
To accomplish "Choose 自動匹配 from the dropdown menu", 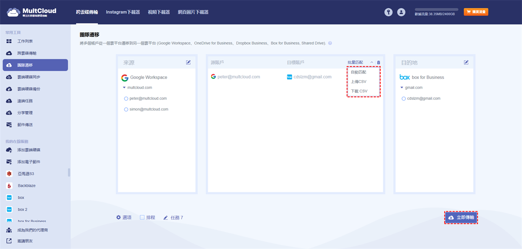I will pyautogui.click(x=358, y=72).
